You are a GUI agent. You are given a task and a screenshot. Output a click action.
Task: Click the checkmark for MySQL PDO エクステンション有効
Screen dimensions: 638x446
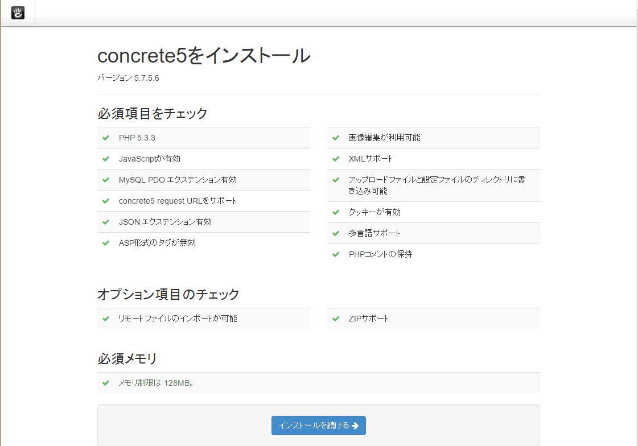tap(106, 180)
